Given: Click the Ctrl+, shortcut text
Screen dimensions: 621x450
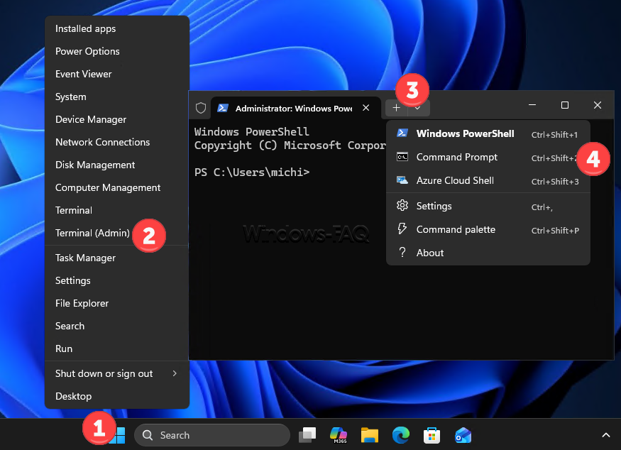Looking at the screenshot, I should (542, 207).
